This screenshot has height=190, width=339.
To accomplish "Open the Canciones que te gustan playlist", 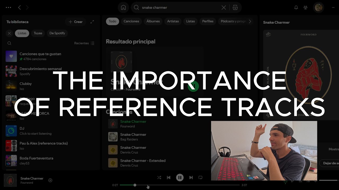I will point(50,56).
